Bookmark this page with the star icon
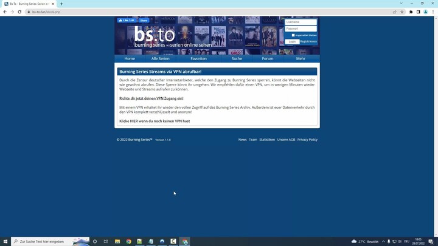Viewport: 438px width, 246px height. [x=402, y=12]
